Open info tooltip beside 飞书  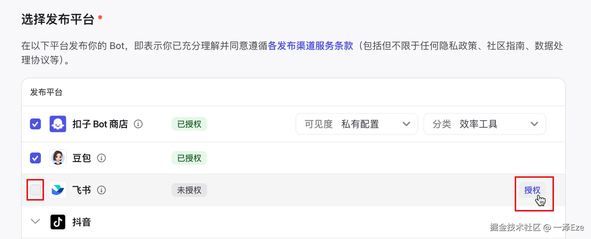[x=101, y=190]
